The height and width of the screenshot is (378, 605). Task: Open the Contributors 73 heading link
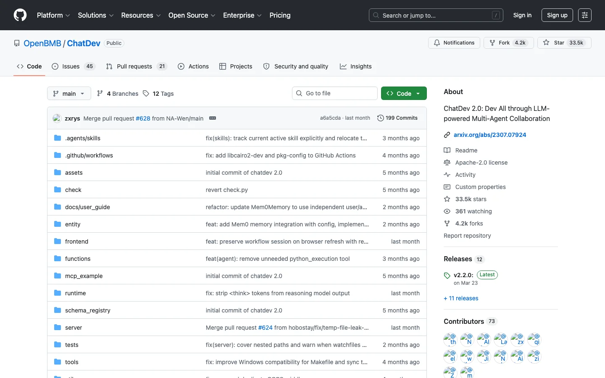click(x=470, y=321)
